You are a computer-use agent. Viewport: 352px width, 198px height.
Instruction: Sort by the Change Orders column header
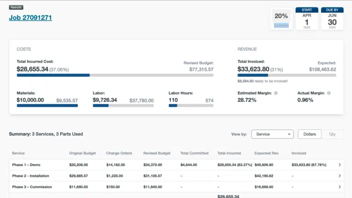coord(120,153)
